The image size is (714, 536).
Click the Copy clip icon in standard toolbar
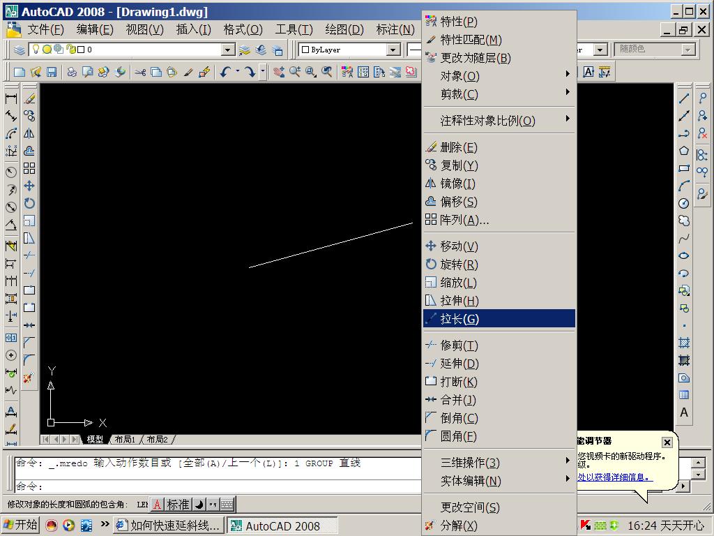[156, 72]
